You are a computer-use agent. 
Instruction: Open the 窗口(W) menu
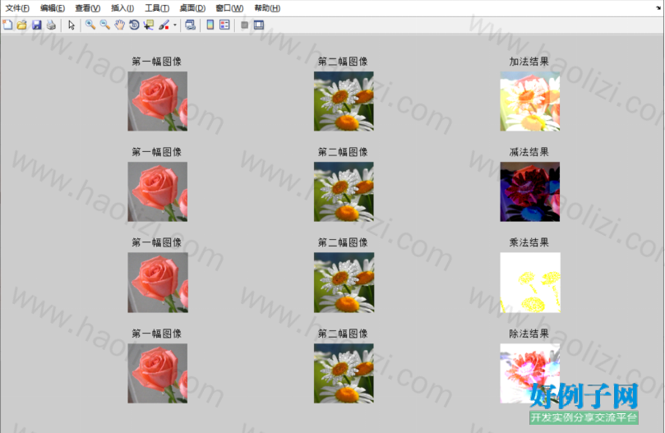point(229,8)
